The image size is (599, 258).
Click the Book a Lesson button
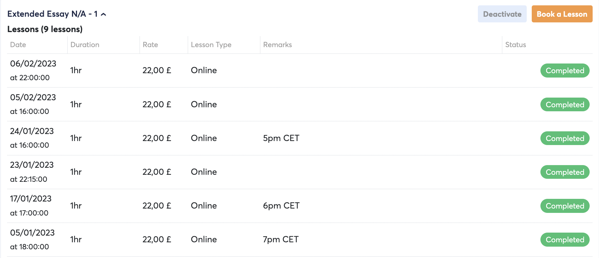[x=562, y=14]
